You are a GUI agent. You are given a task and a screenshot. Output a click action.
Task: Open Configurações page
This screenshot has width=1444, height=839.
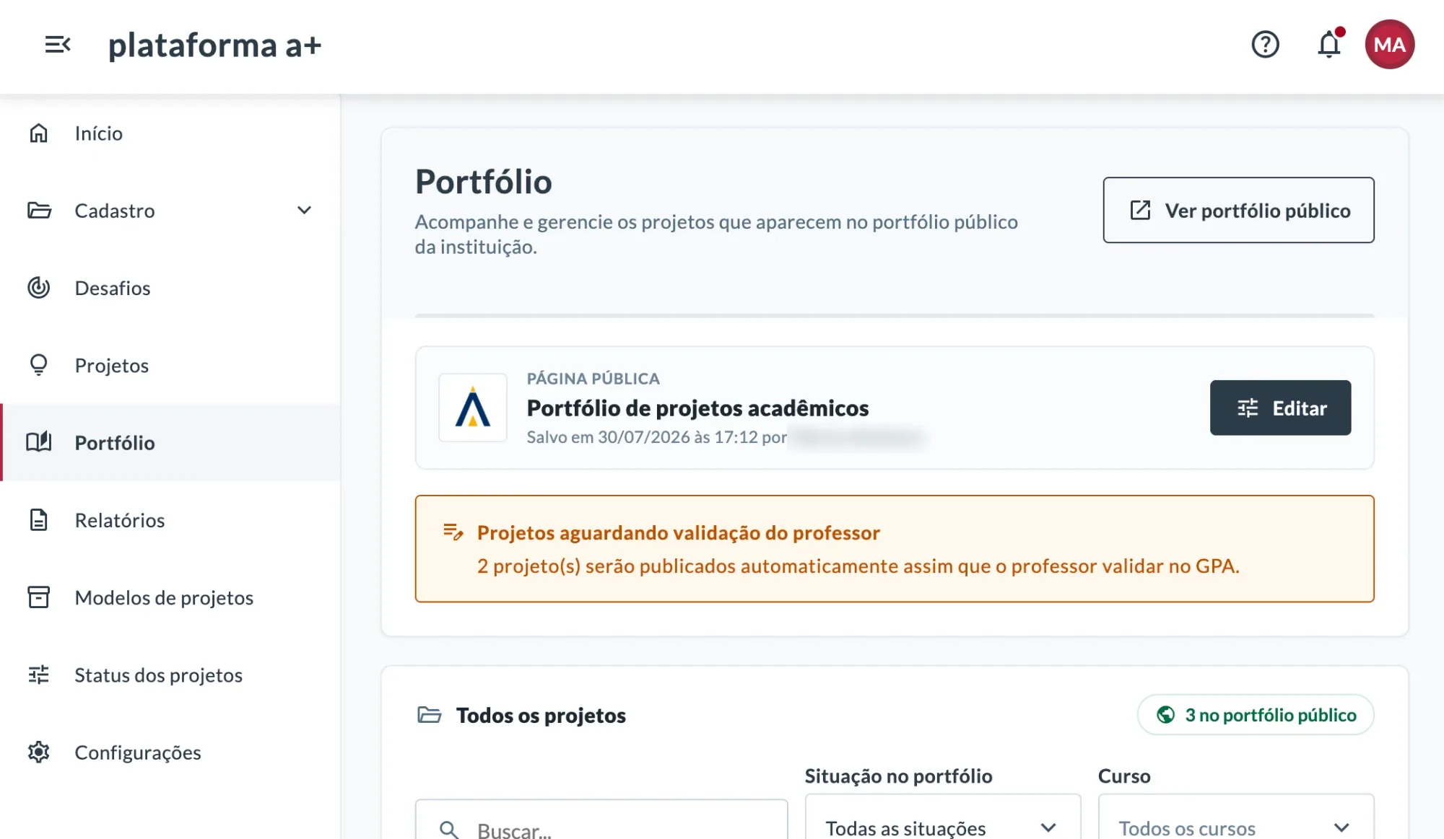pos(170,752)
